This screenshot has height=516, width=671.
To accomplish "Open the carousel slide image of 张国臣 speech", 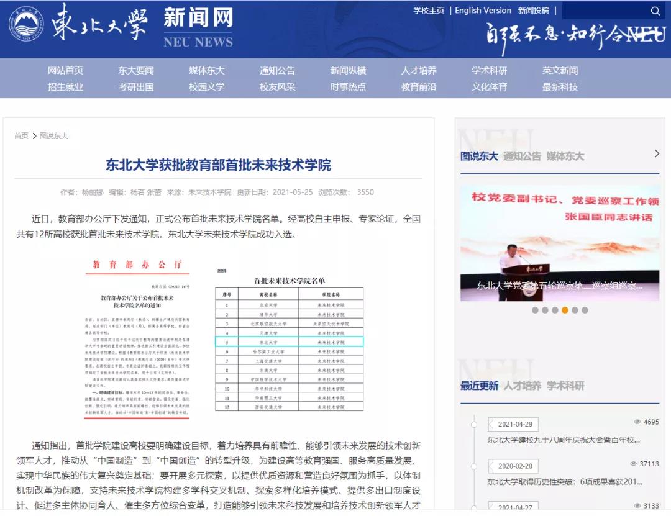I will point(560,243).
